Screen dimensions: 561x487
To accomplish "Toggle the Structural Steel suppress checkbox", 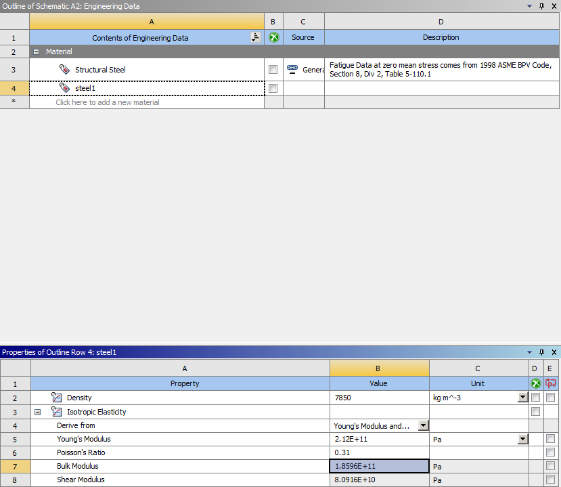I will pyautogui.click(x=273, y=70).
